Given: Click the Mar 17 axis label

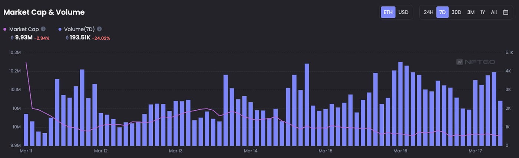Looking at the screenshot, I should [x=475, y=151].
